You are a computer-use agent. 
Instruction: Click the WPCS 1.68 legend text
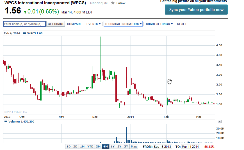click(35, 33)
